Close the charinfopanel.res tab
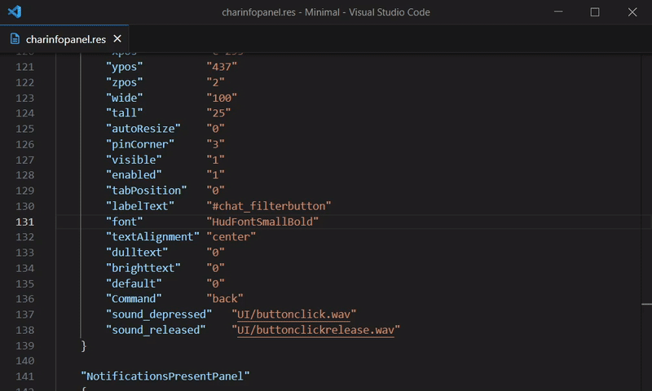 117,38
